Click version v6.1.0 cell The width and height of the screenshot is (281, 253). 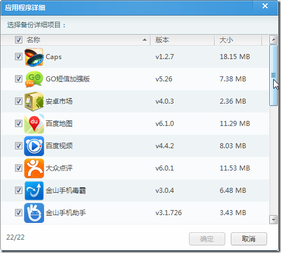(164, 124)
